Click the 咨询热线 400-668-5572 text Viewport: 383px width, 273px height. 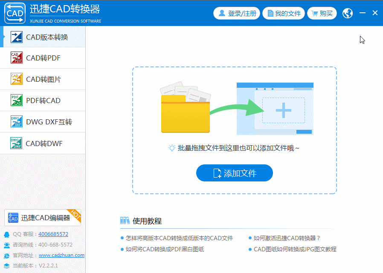pyautogui.click(x=43, y=245)
